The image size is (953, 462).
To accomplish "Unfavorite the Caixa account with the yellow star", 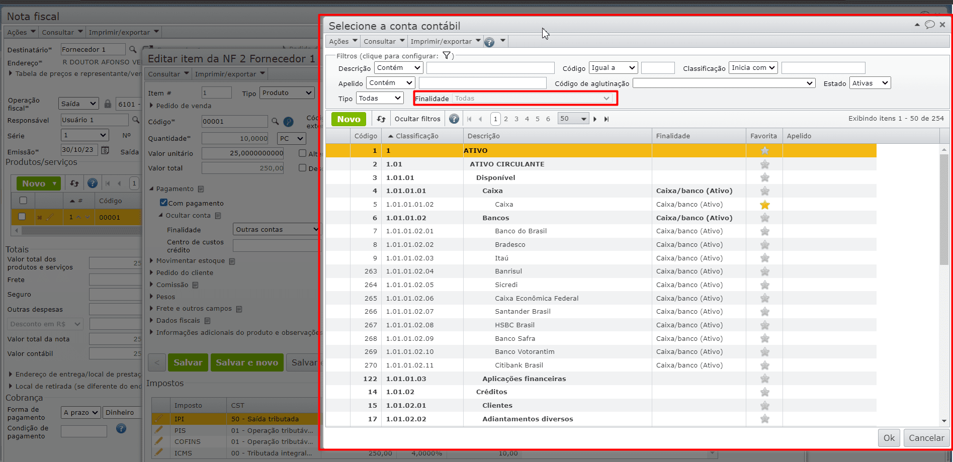I will click(764, 205).
